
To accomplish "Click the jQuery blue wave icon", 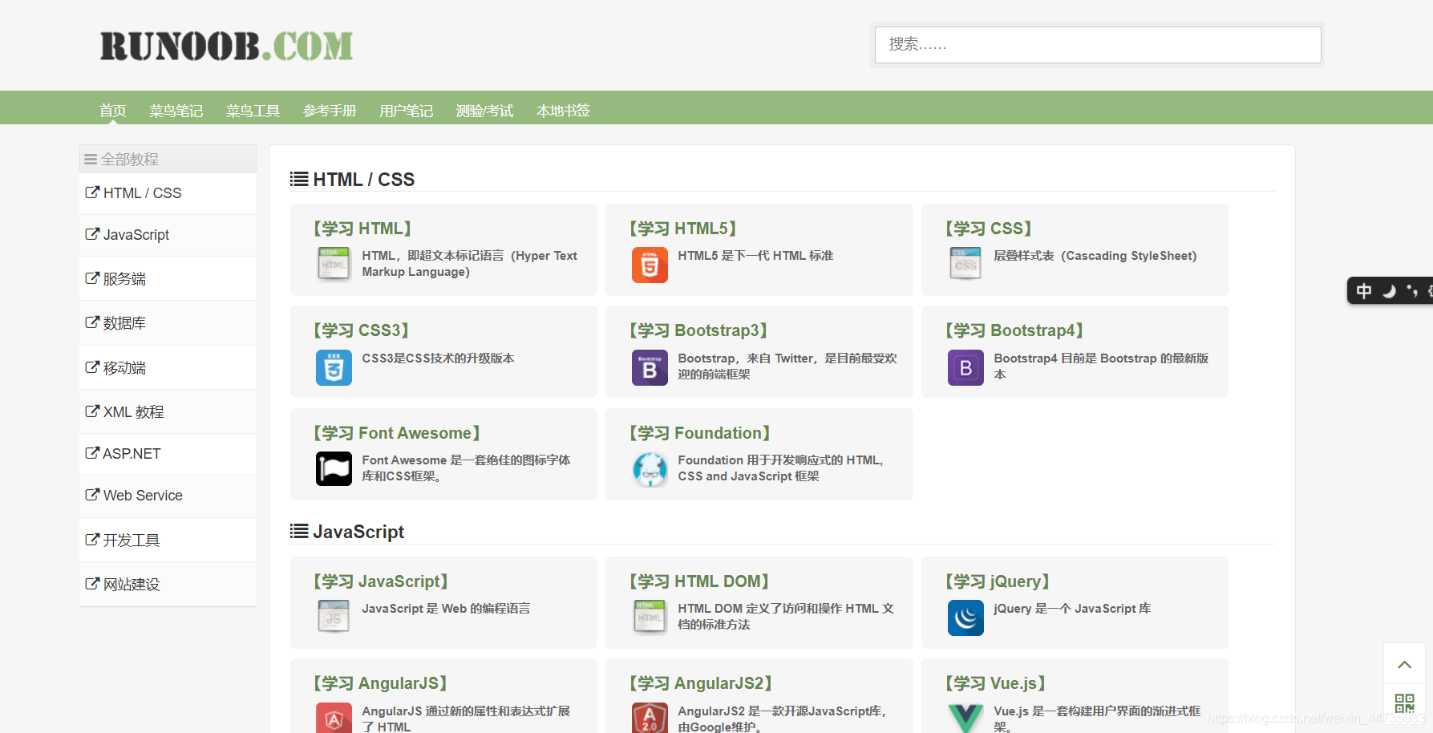I will click(965, 618).
